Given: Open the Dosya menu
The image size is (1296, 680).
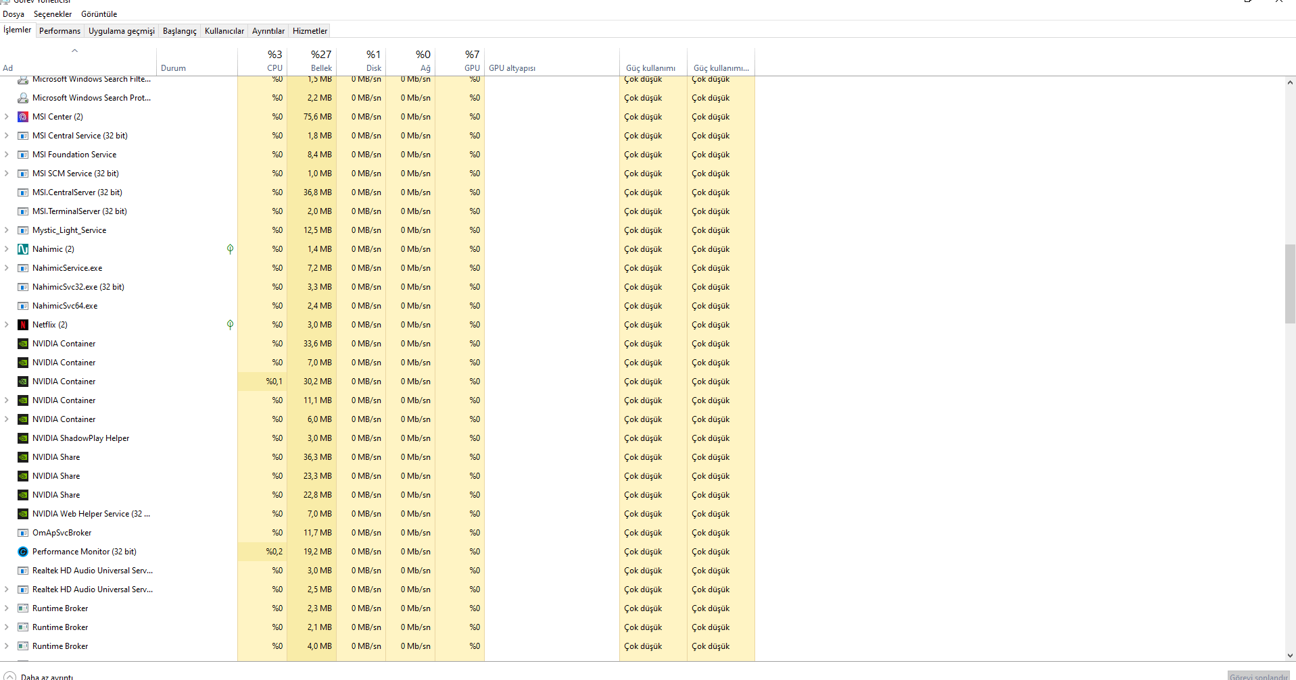Looking at the screenshot, I should 14,14.
